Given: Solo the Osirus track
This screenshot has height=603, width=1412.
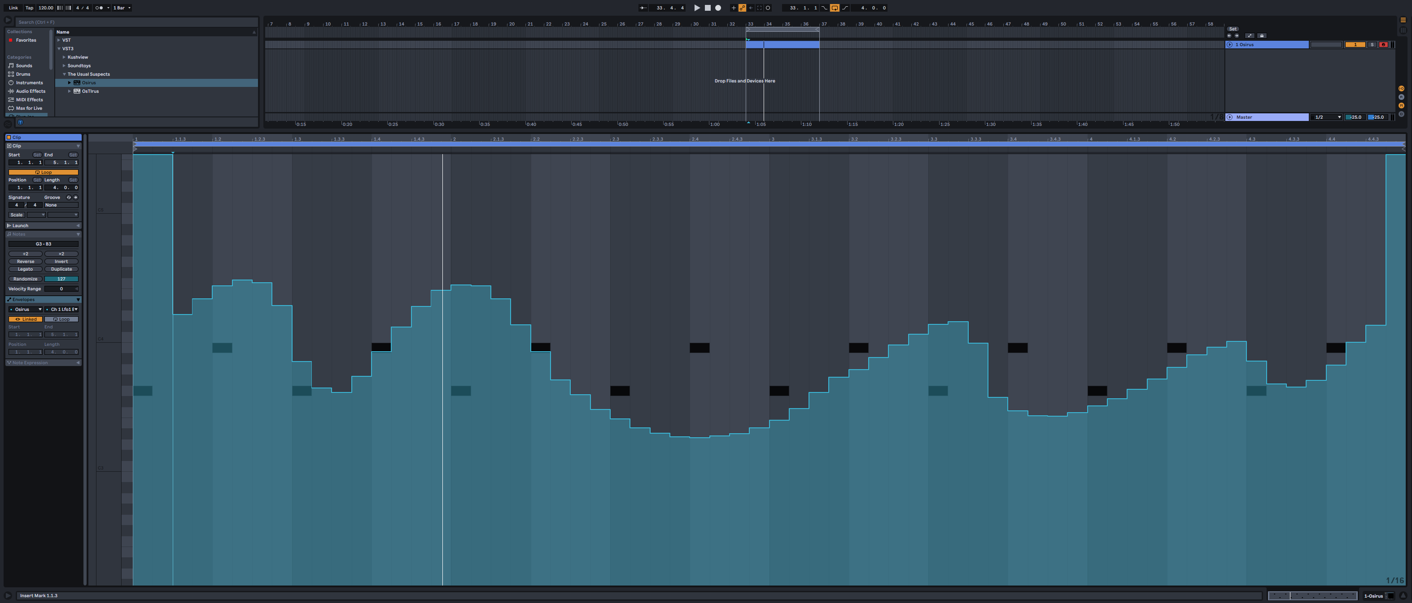Looking at the screenshot, I should [1372, 45].
